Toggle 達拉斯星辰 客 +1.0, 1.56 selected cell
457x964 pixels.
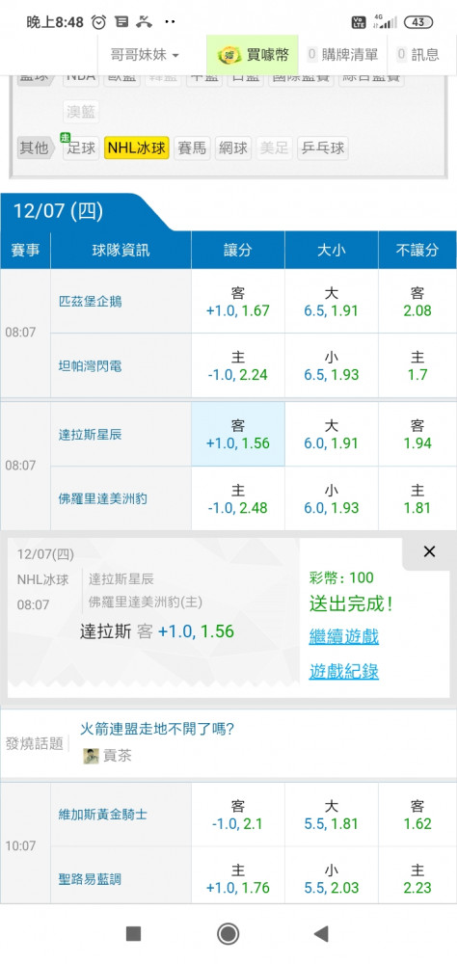tap(238, 434)
